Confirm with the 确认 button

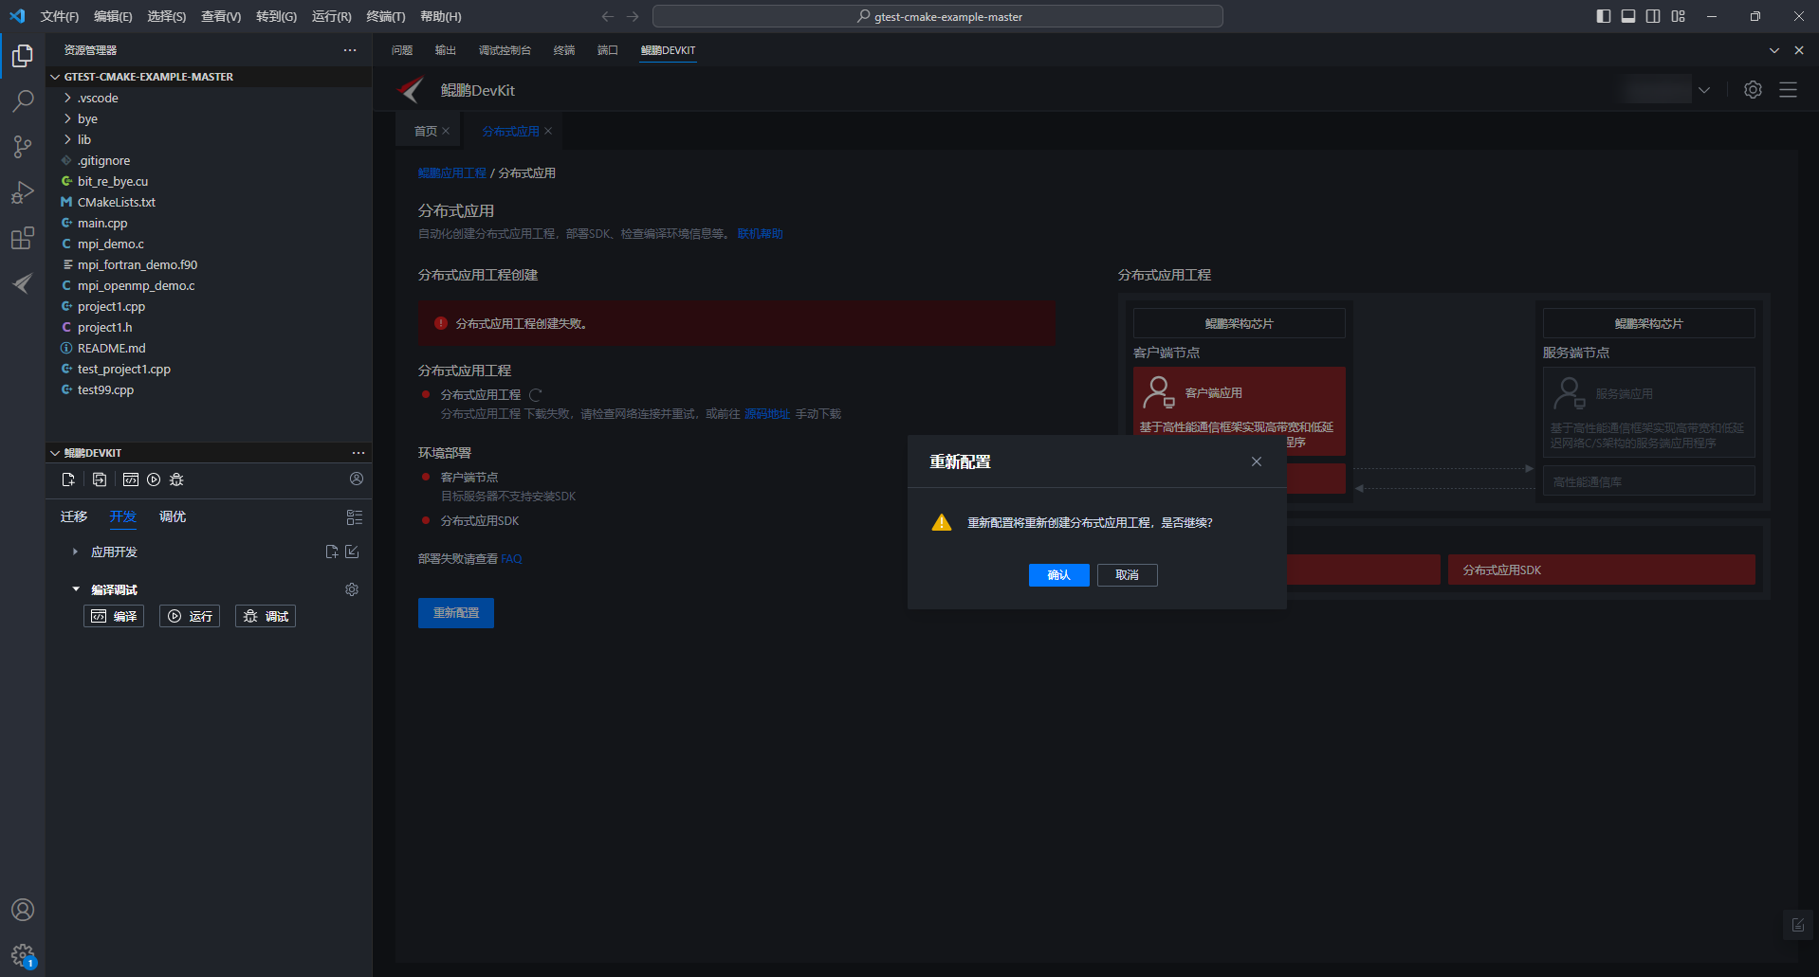1058,575
